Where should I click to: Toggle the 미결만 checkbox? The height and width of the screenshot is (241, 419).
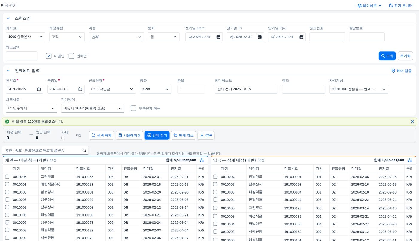(49, 56)
